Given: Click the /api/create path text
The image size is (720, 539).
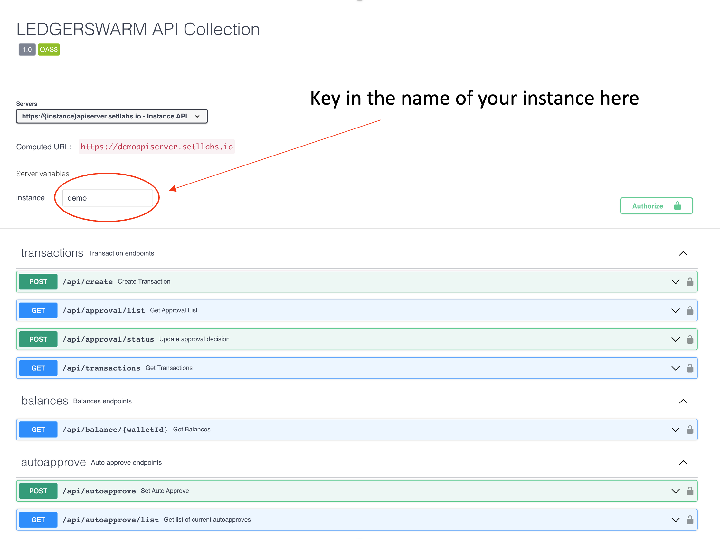Looking at the screenshot, I should 88,282.
